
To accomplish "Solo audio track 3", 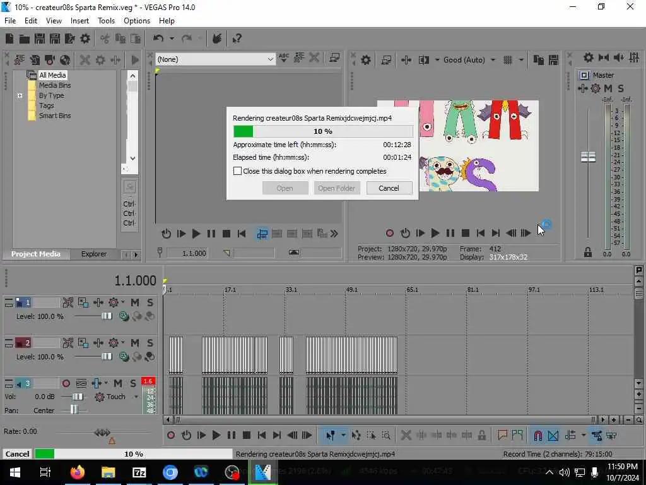I will tap(133, 384).
